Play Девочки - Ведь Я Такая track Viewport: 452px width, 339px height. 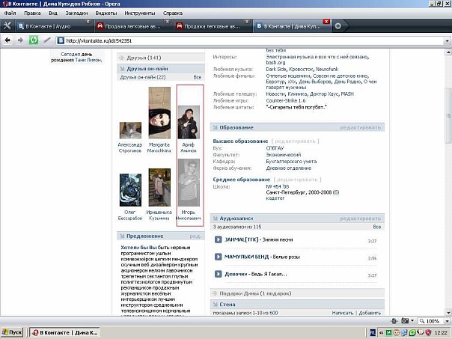219,274
